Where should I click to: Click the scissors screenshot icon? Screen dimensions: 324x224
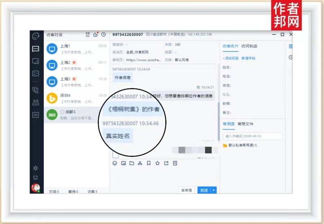140,163
